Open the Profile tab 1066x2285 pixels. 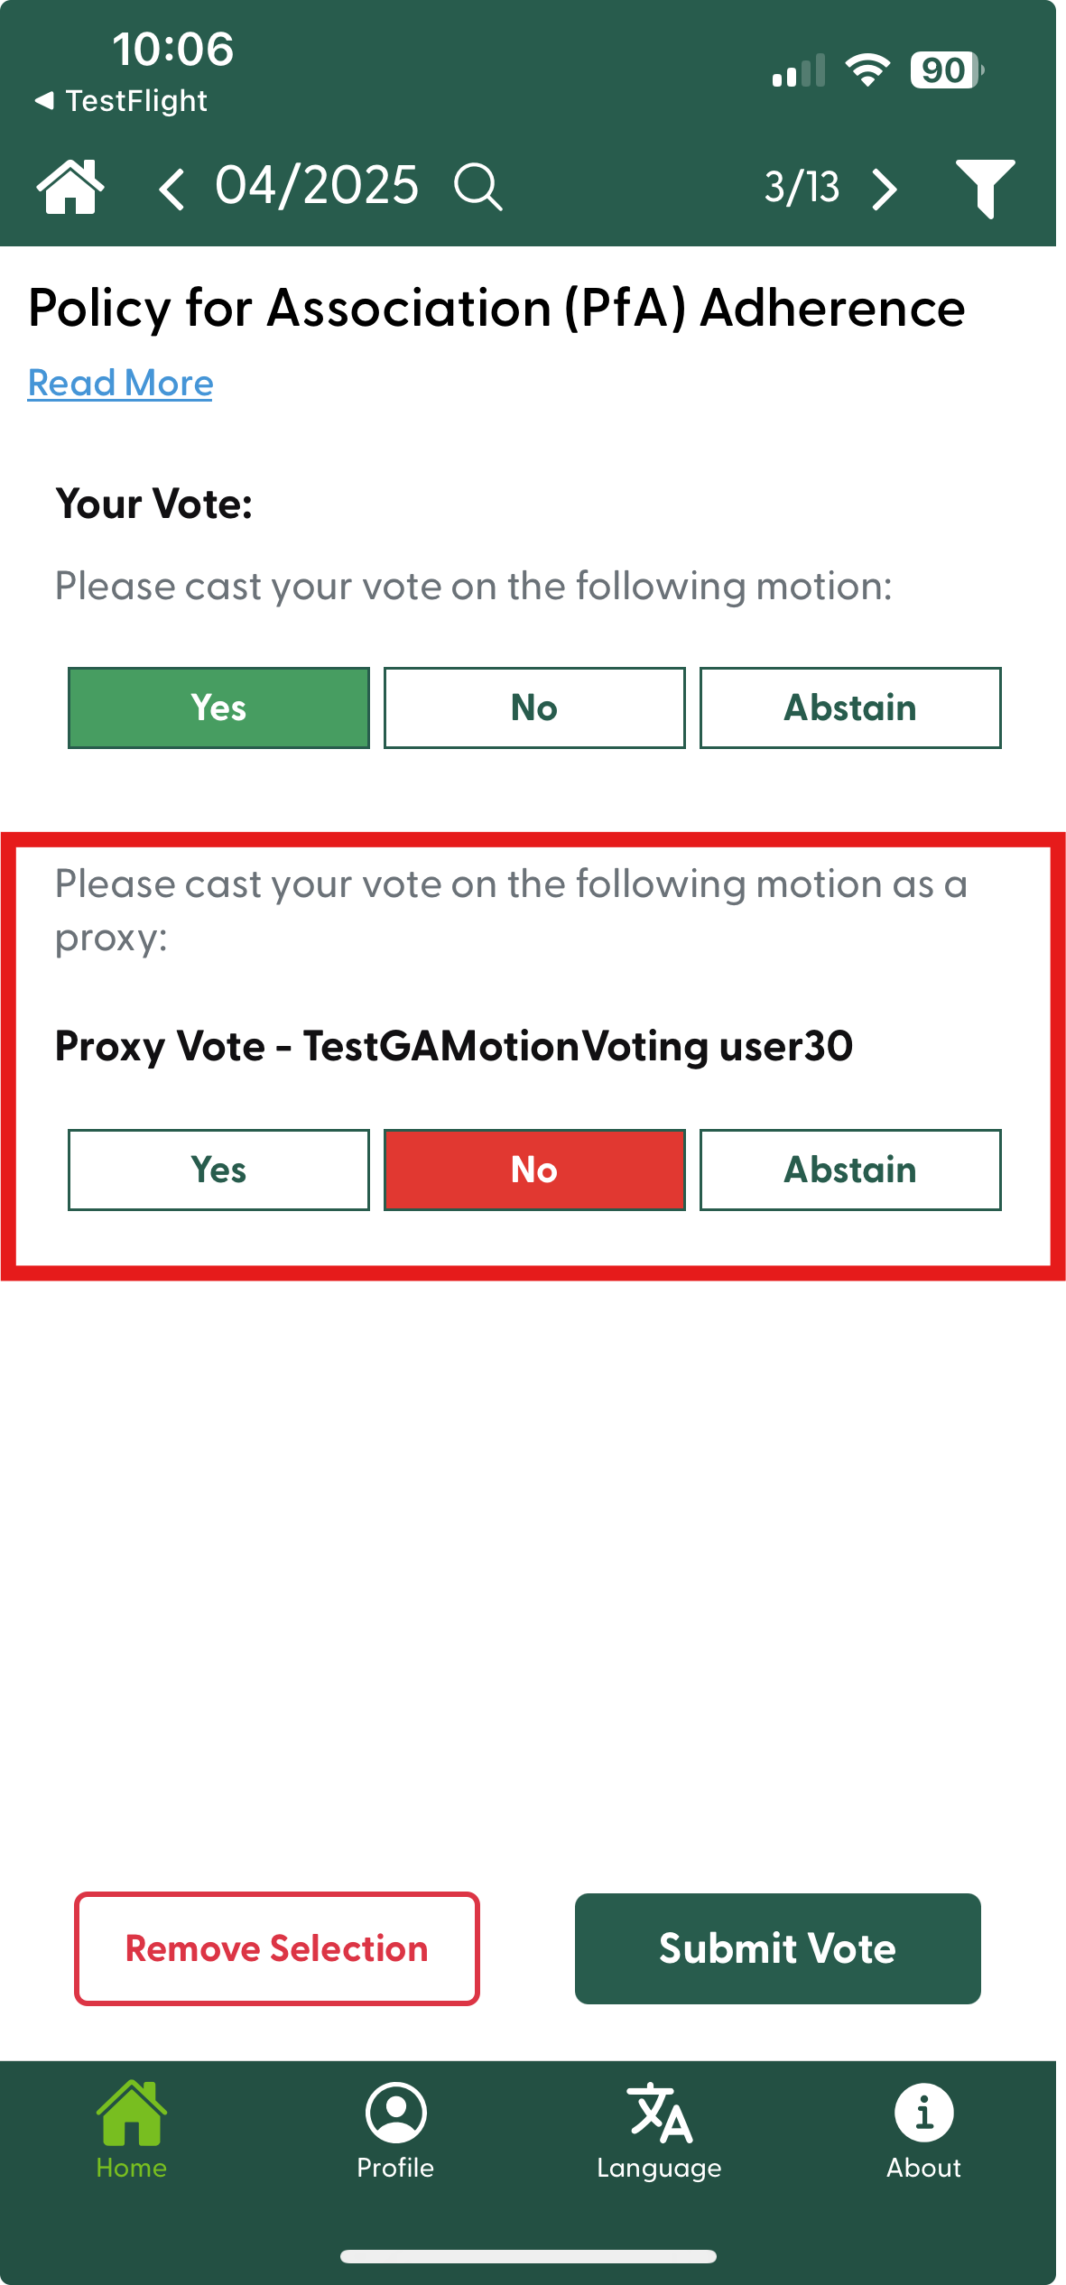pos(395,2130)
